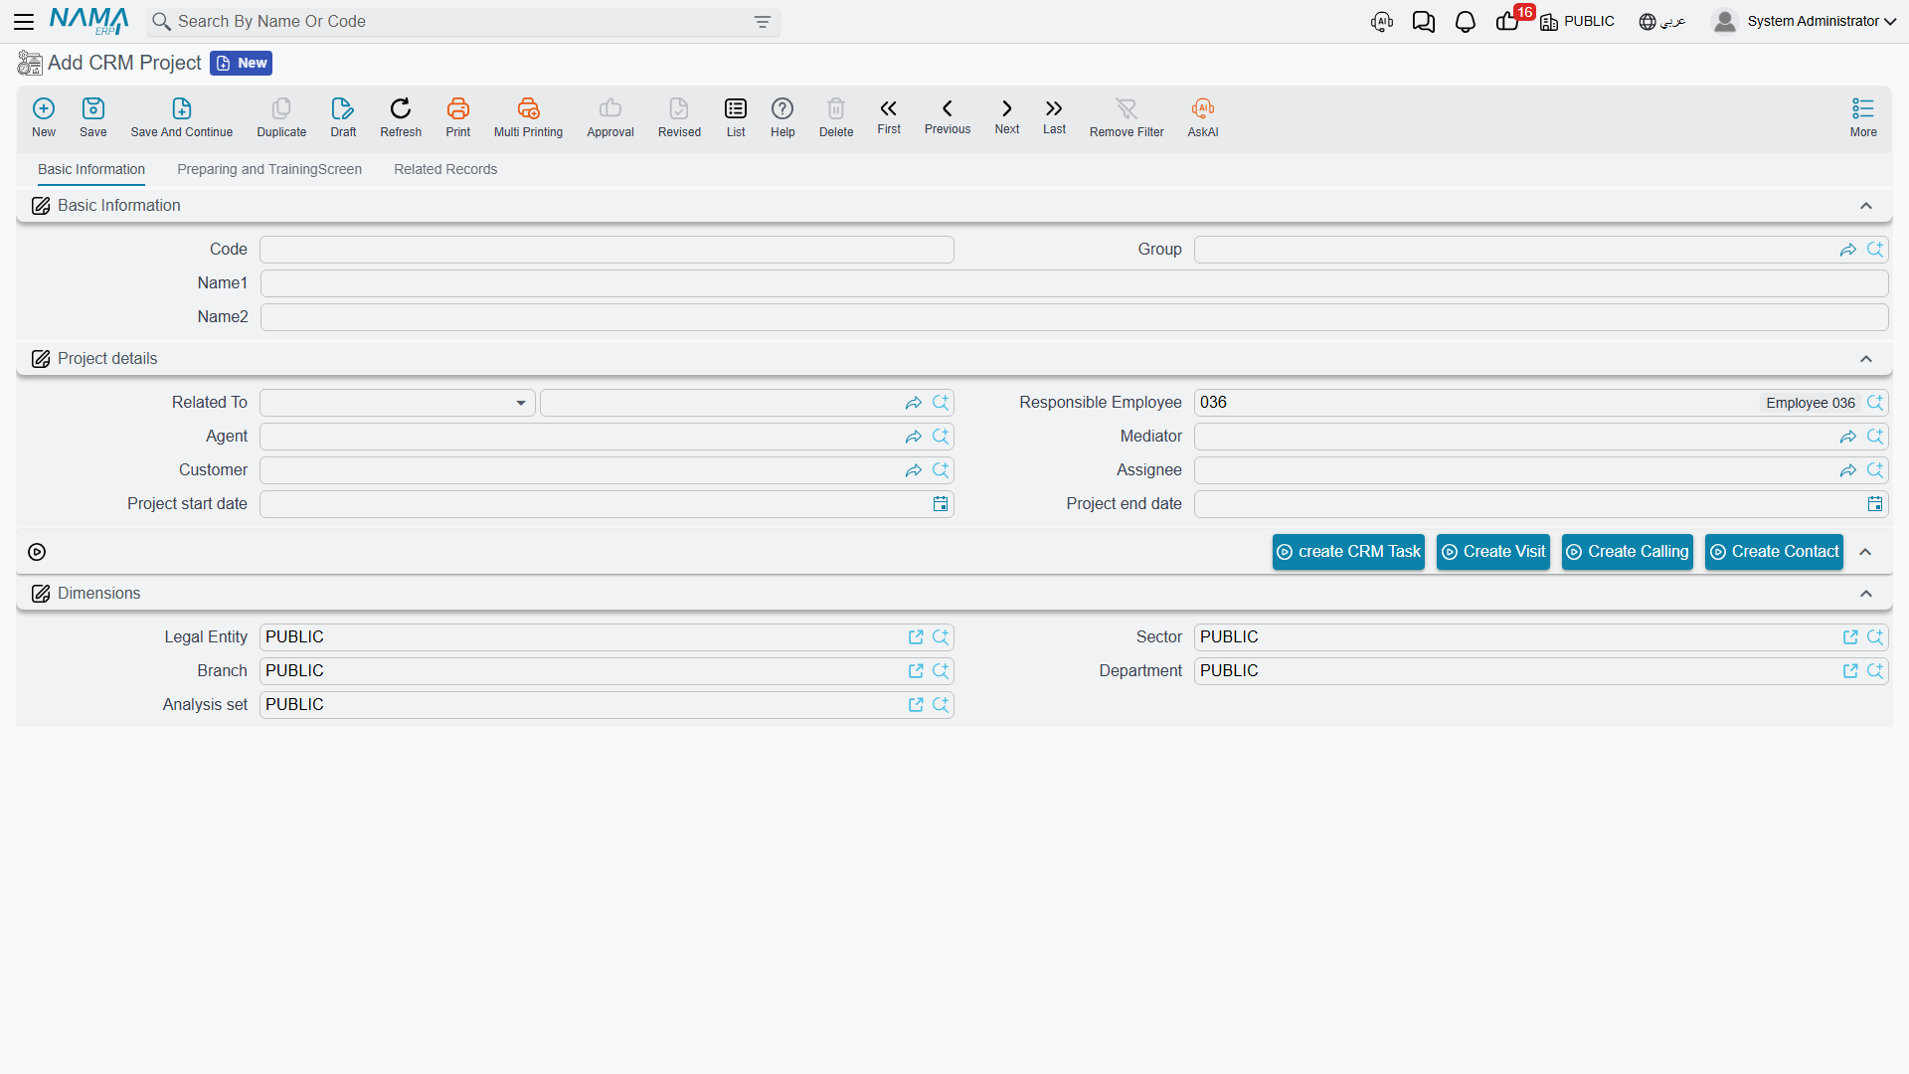Click the NAMA ERP logo

[88, 21]
